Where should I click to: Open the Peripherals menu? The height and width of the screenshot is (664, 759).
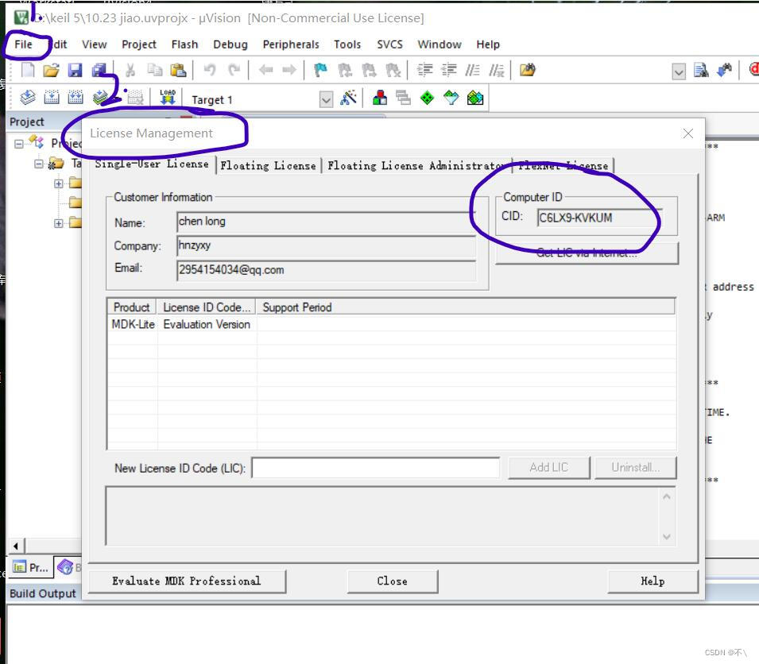click(x=291, y=44)
